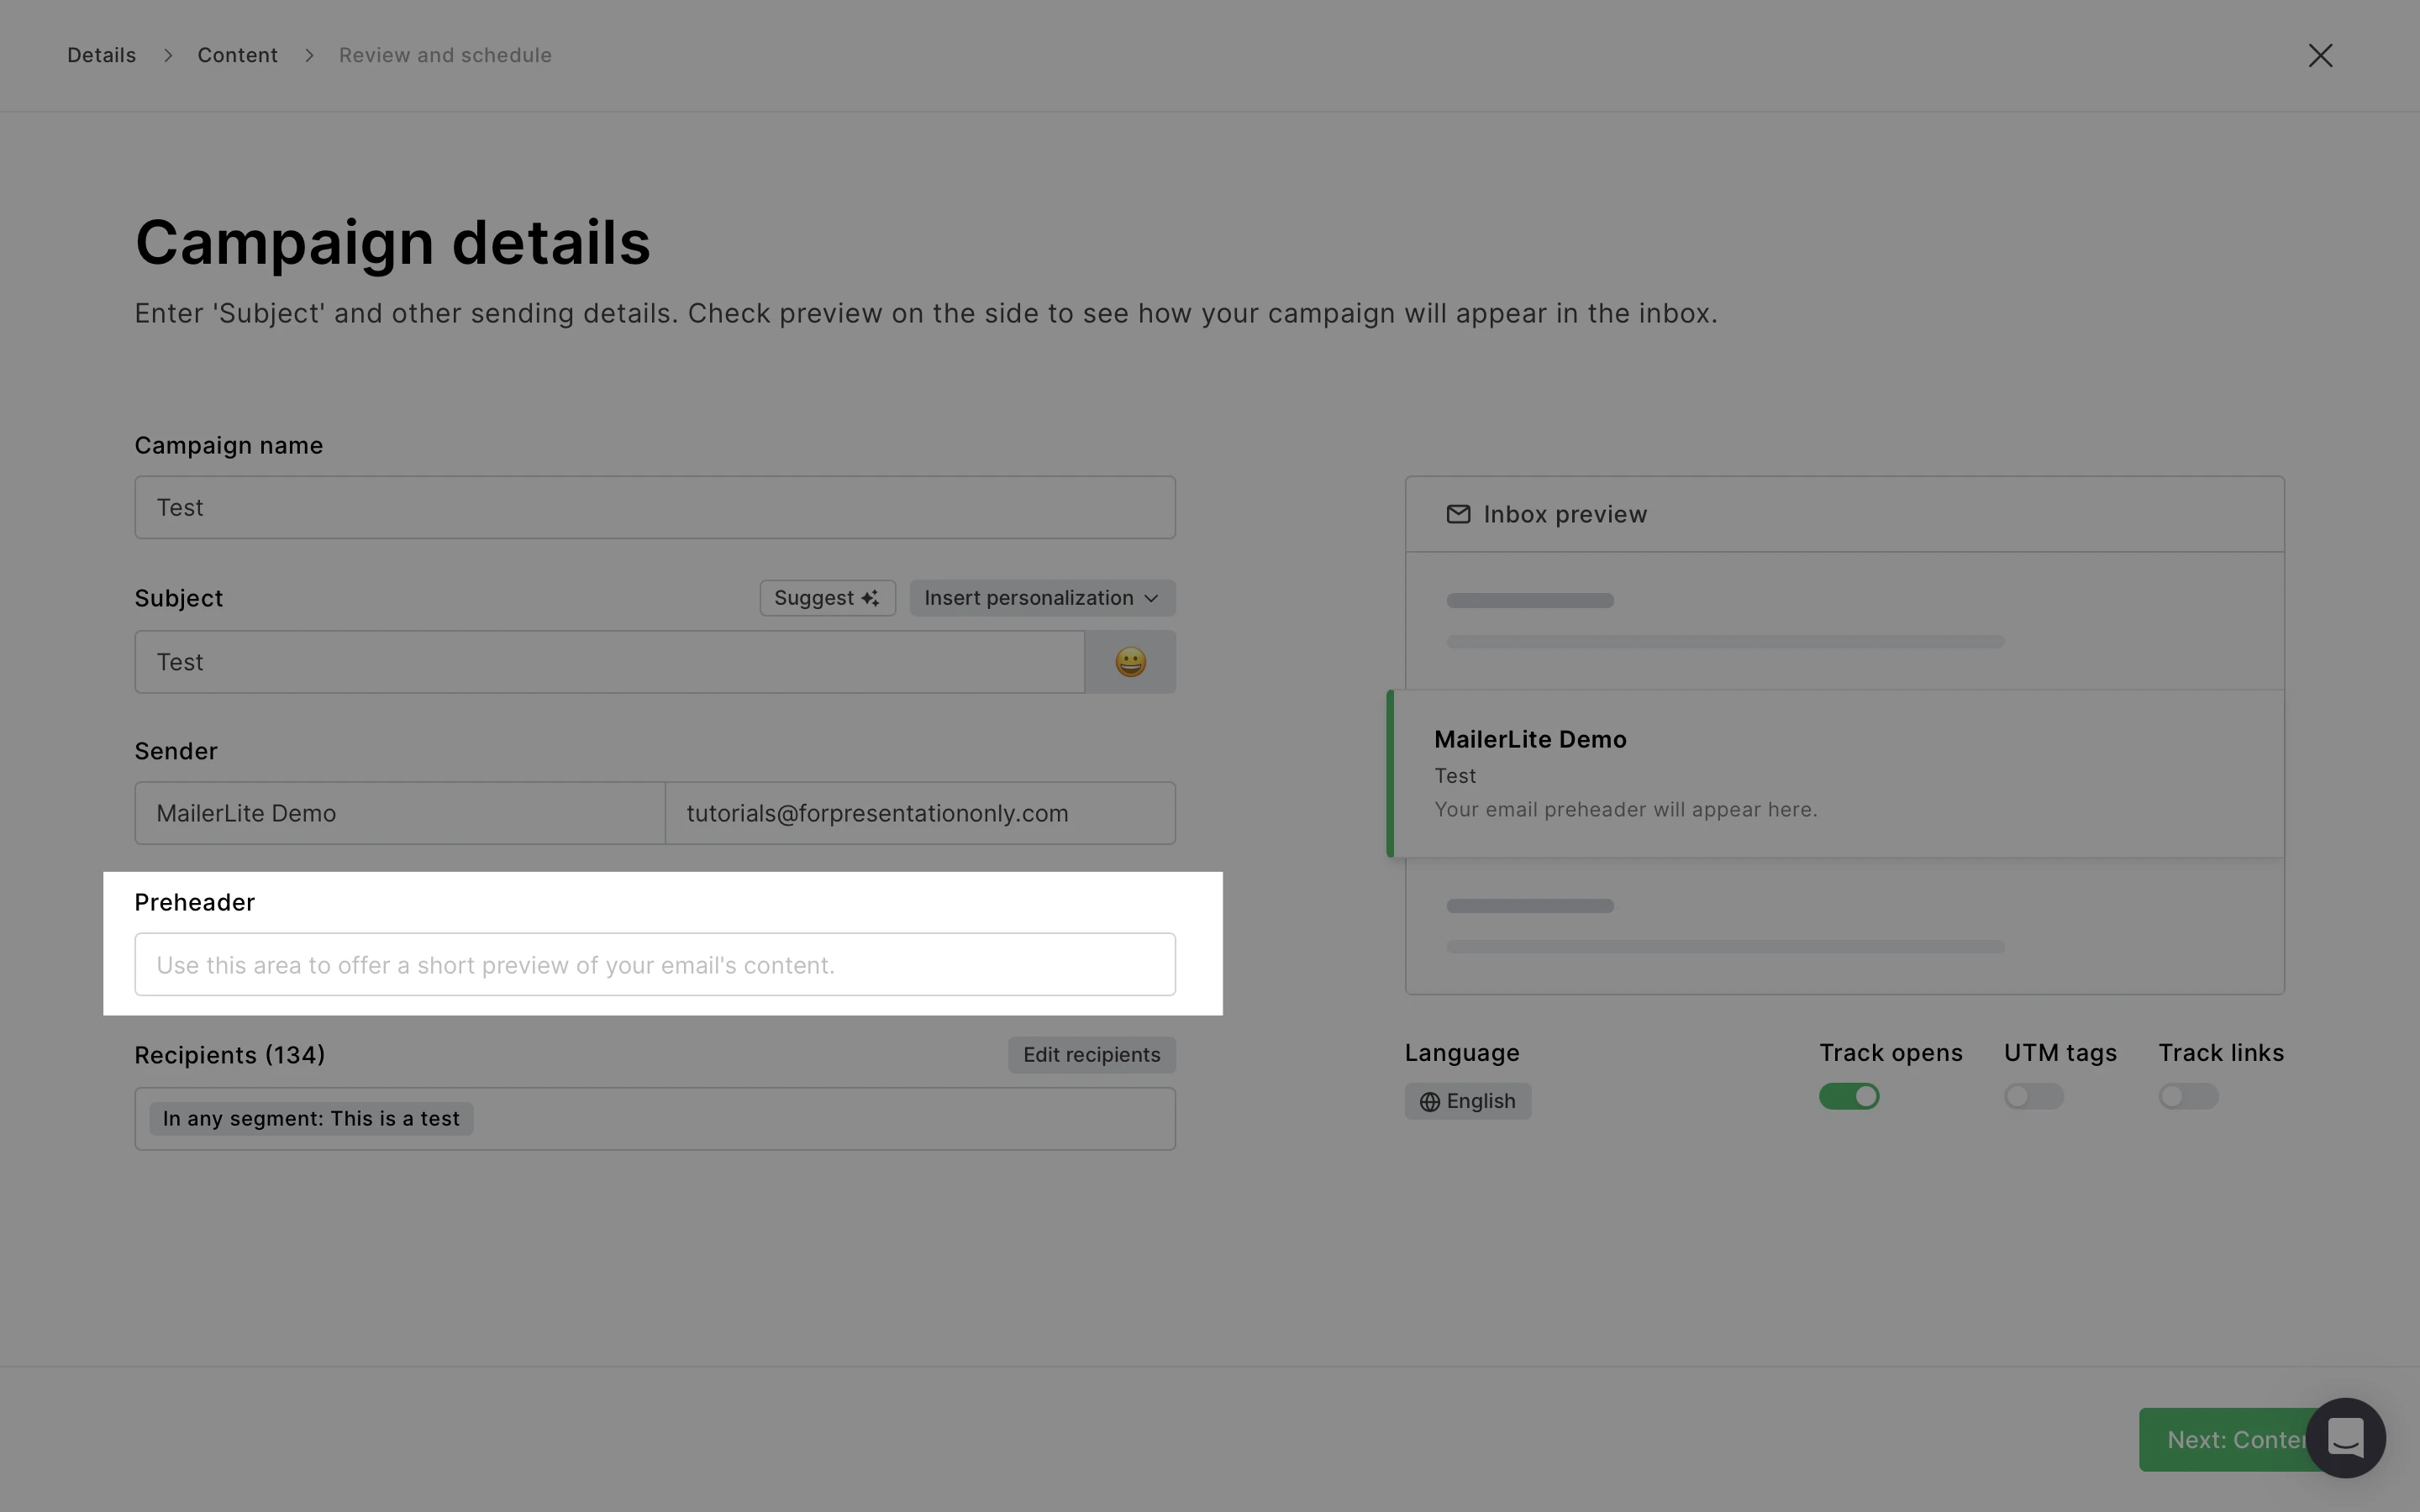Screen dimensions: 2420x1512
Task: Expand the Insert personalization dropdown
Action: click(1041, 598)
